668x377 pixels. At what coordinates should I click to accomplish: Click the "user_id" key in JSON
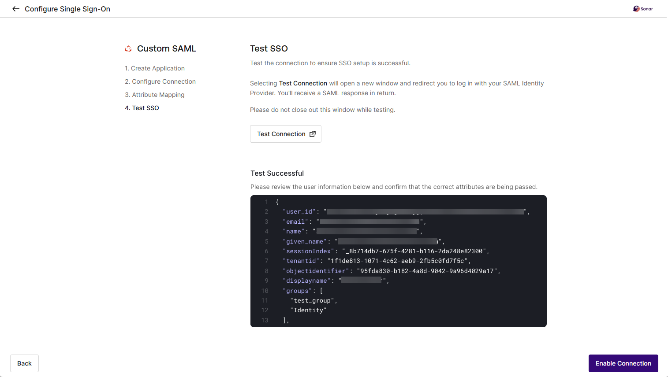pos(299,211)
